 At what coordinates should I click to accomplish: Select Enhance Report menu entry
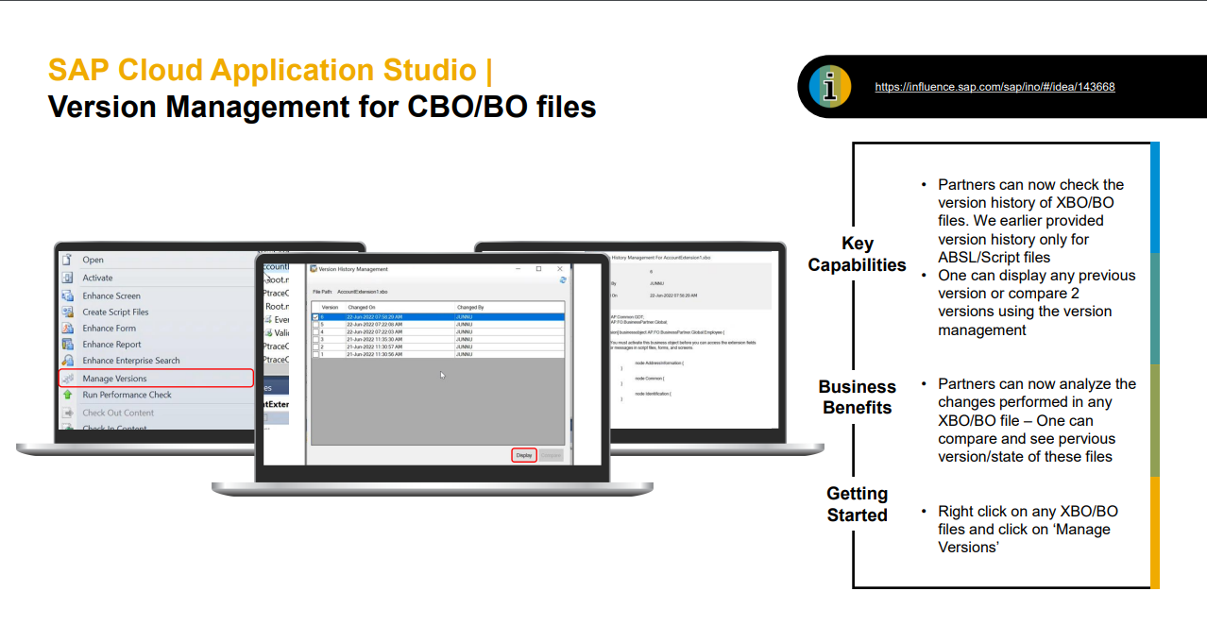pyautogui.click(x=111, y=345)
